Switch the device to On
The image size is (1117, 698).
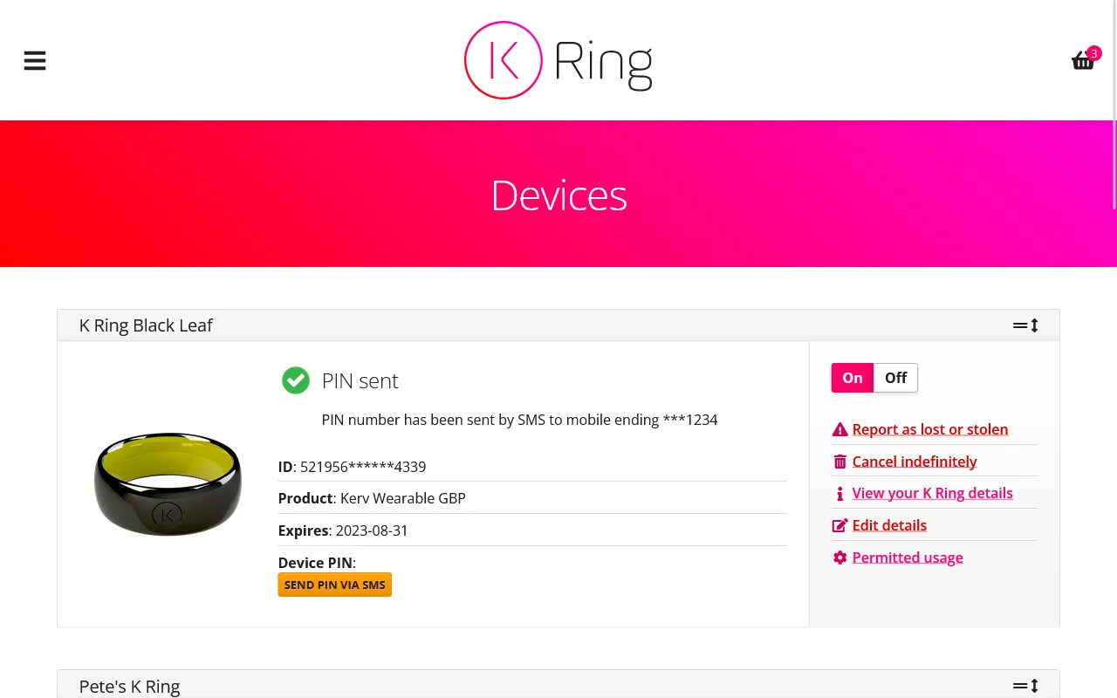(x=853, y=378)
